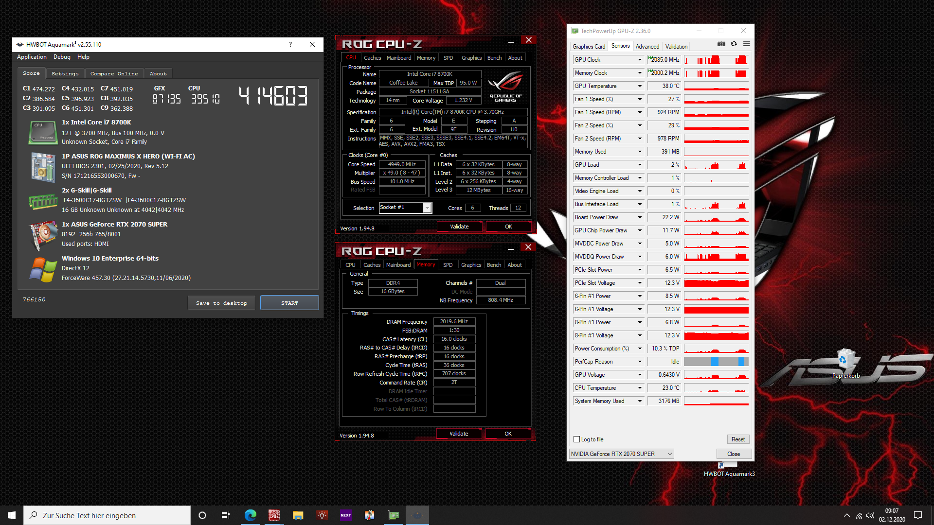Open the notification center icon

918,515
